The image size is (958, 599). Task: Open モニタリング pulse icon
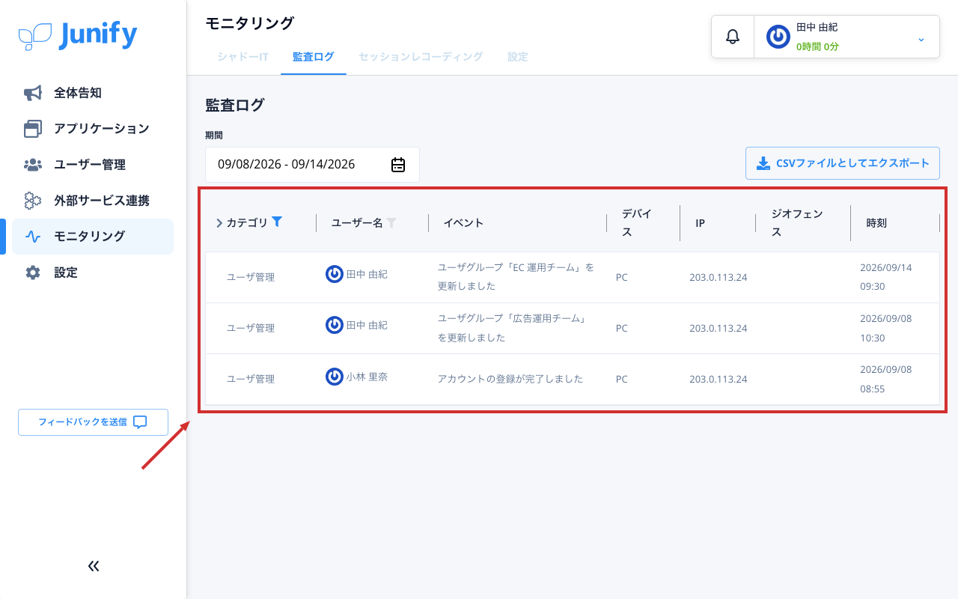click(33, 237)
